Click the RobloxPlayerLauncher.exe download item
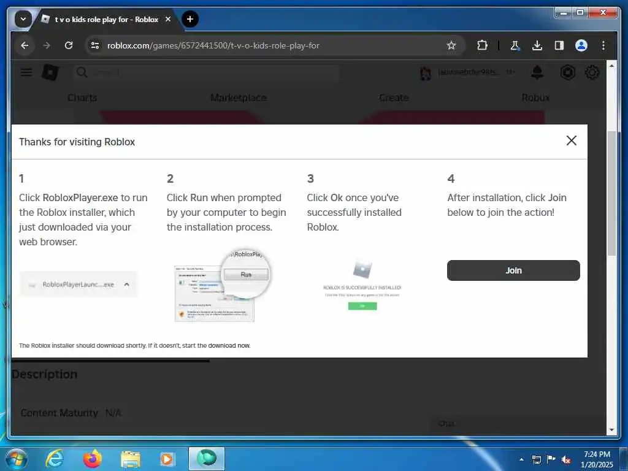628x471 pixels. pos(78,285)
